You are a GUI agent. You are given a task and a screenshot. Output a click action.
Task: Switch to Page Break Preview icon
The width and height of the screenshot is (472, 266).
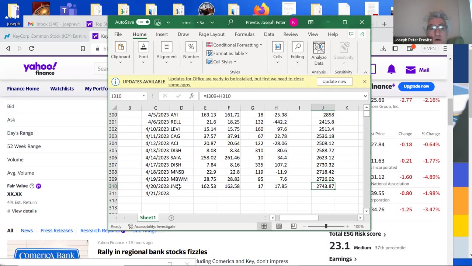pos(294,226)
